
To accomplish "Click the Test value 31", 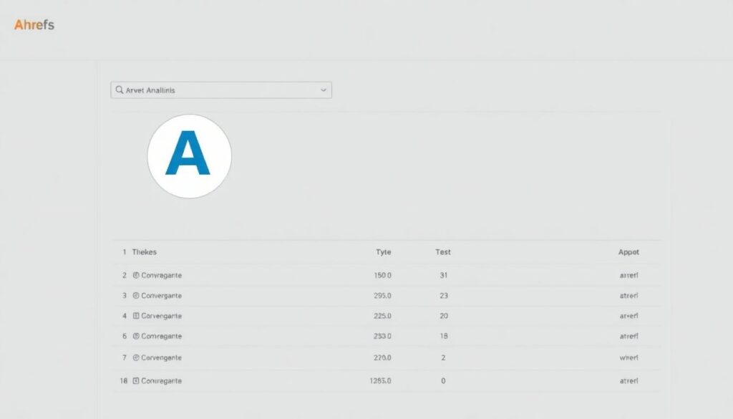I will [444, 276].
